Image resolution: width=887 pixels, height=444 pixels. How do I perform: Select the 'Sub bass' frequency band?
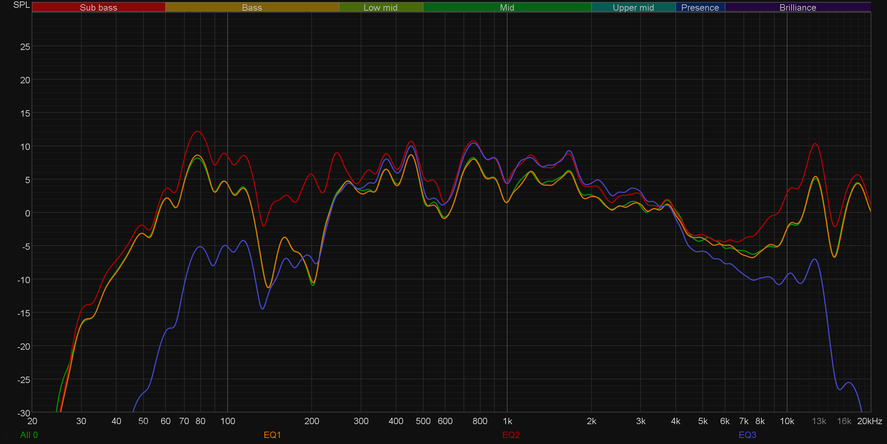[98, 7]
